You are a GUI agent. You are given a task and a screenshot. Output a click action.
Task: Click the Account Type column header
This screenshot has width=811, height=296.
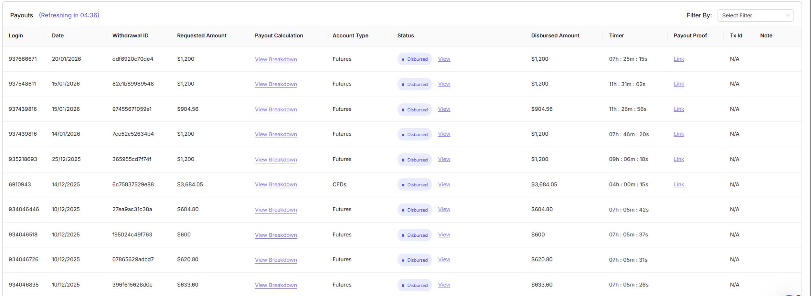tap(350, 35)
